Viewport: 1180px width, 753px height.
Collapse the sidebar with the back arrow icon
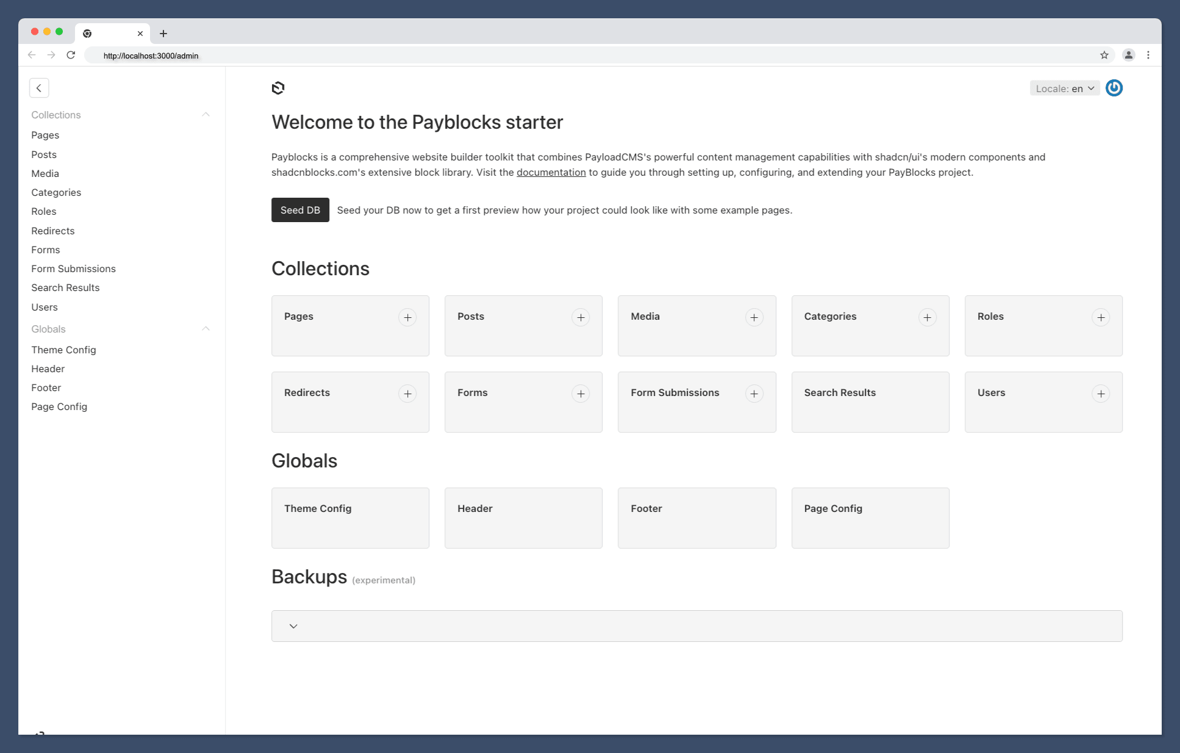pos(39,88)
